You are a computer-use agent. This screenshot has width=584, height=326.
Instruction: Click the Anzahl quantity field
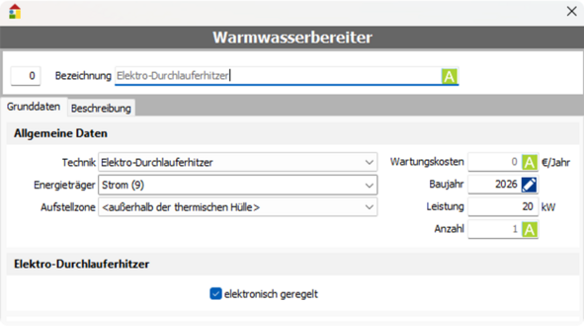pyautogui.click(x=494, y=229)
